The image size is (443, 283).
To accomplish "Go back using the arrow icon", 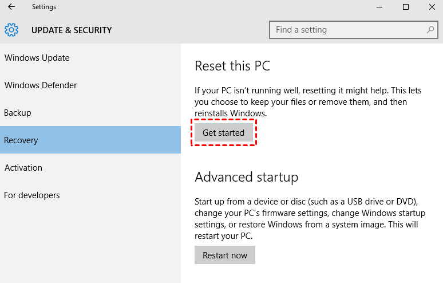I will click(x=11, y=7).
